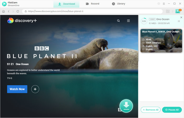Navigate forward with the forward arrow
Viewport: 184px width, 118px height.
(x=13, y=11)
